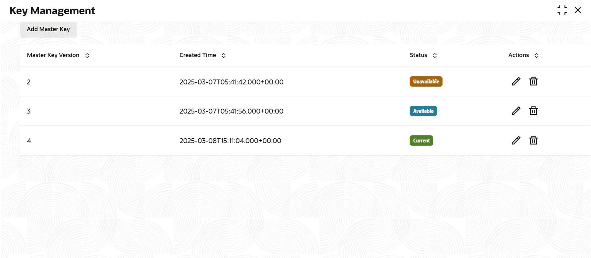Click the created time 2025-03-08T15:11:04 cell

click(230, 141)
